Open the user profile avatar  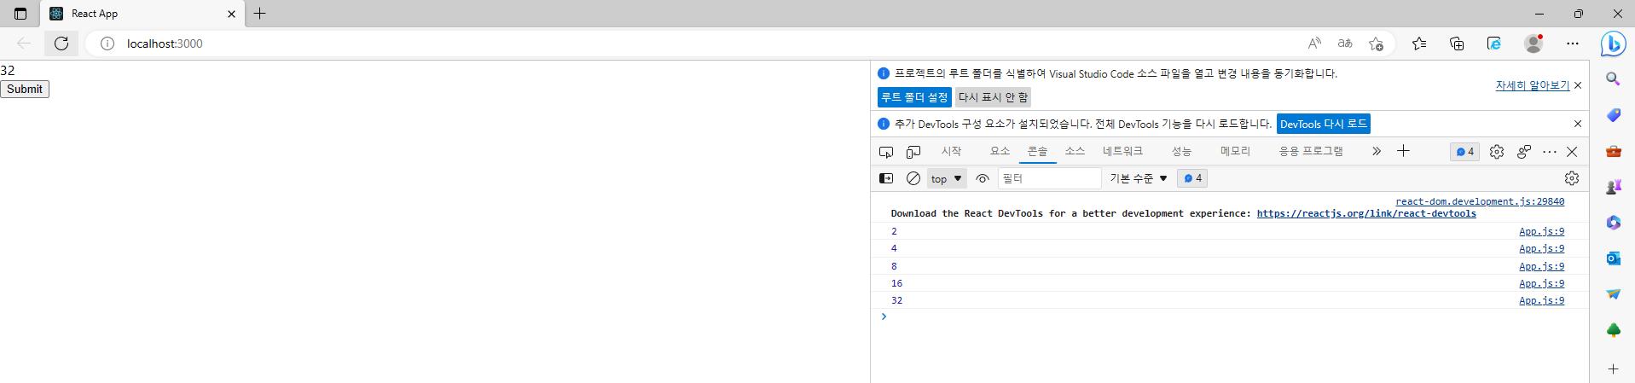pyautogui.click(x=1534, y=44)
